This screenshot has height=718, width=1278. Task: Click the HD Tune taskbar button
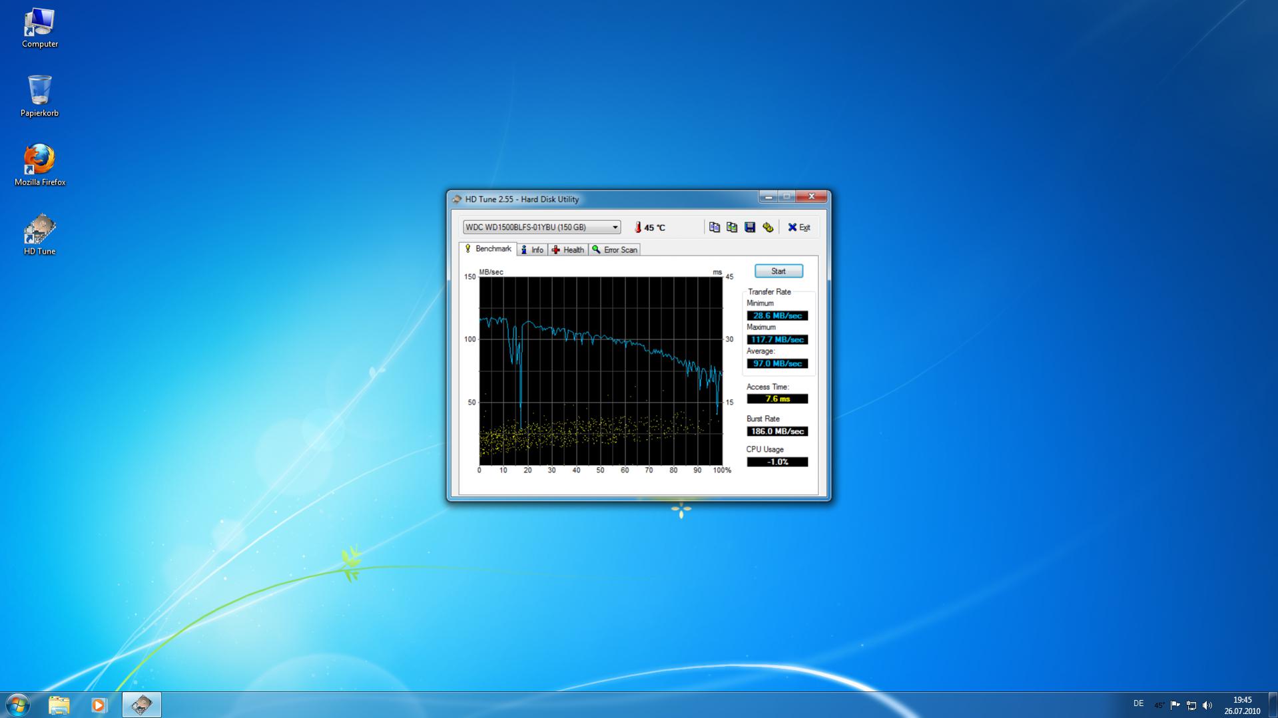[x=141, y=705]
